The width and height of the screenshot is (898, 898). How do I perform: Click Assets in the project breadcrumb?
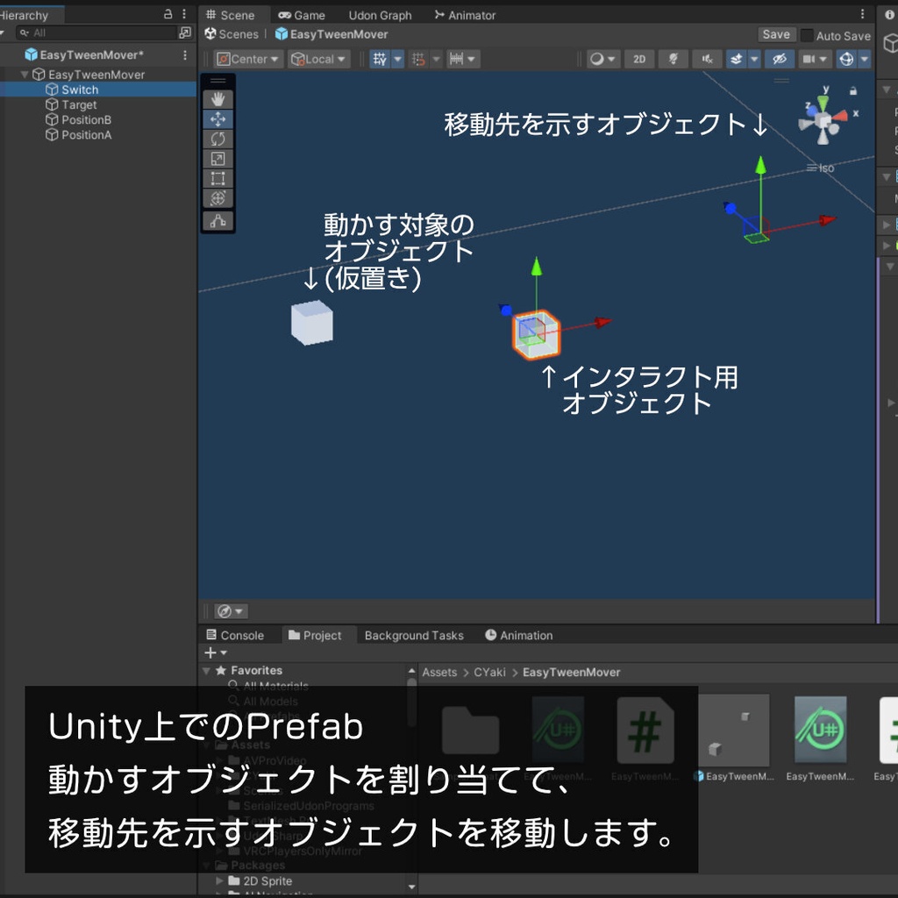(440, 673)
